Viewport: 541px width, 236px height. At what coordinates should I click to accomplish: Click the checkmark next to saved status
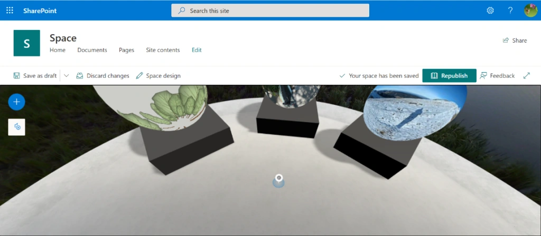(342, 76)
